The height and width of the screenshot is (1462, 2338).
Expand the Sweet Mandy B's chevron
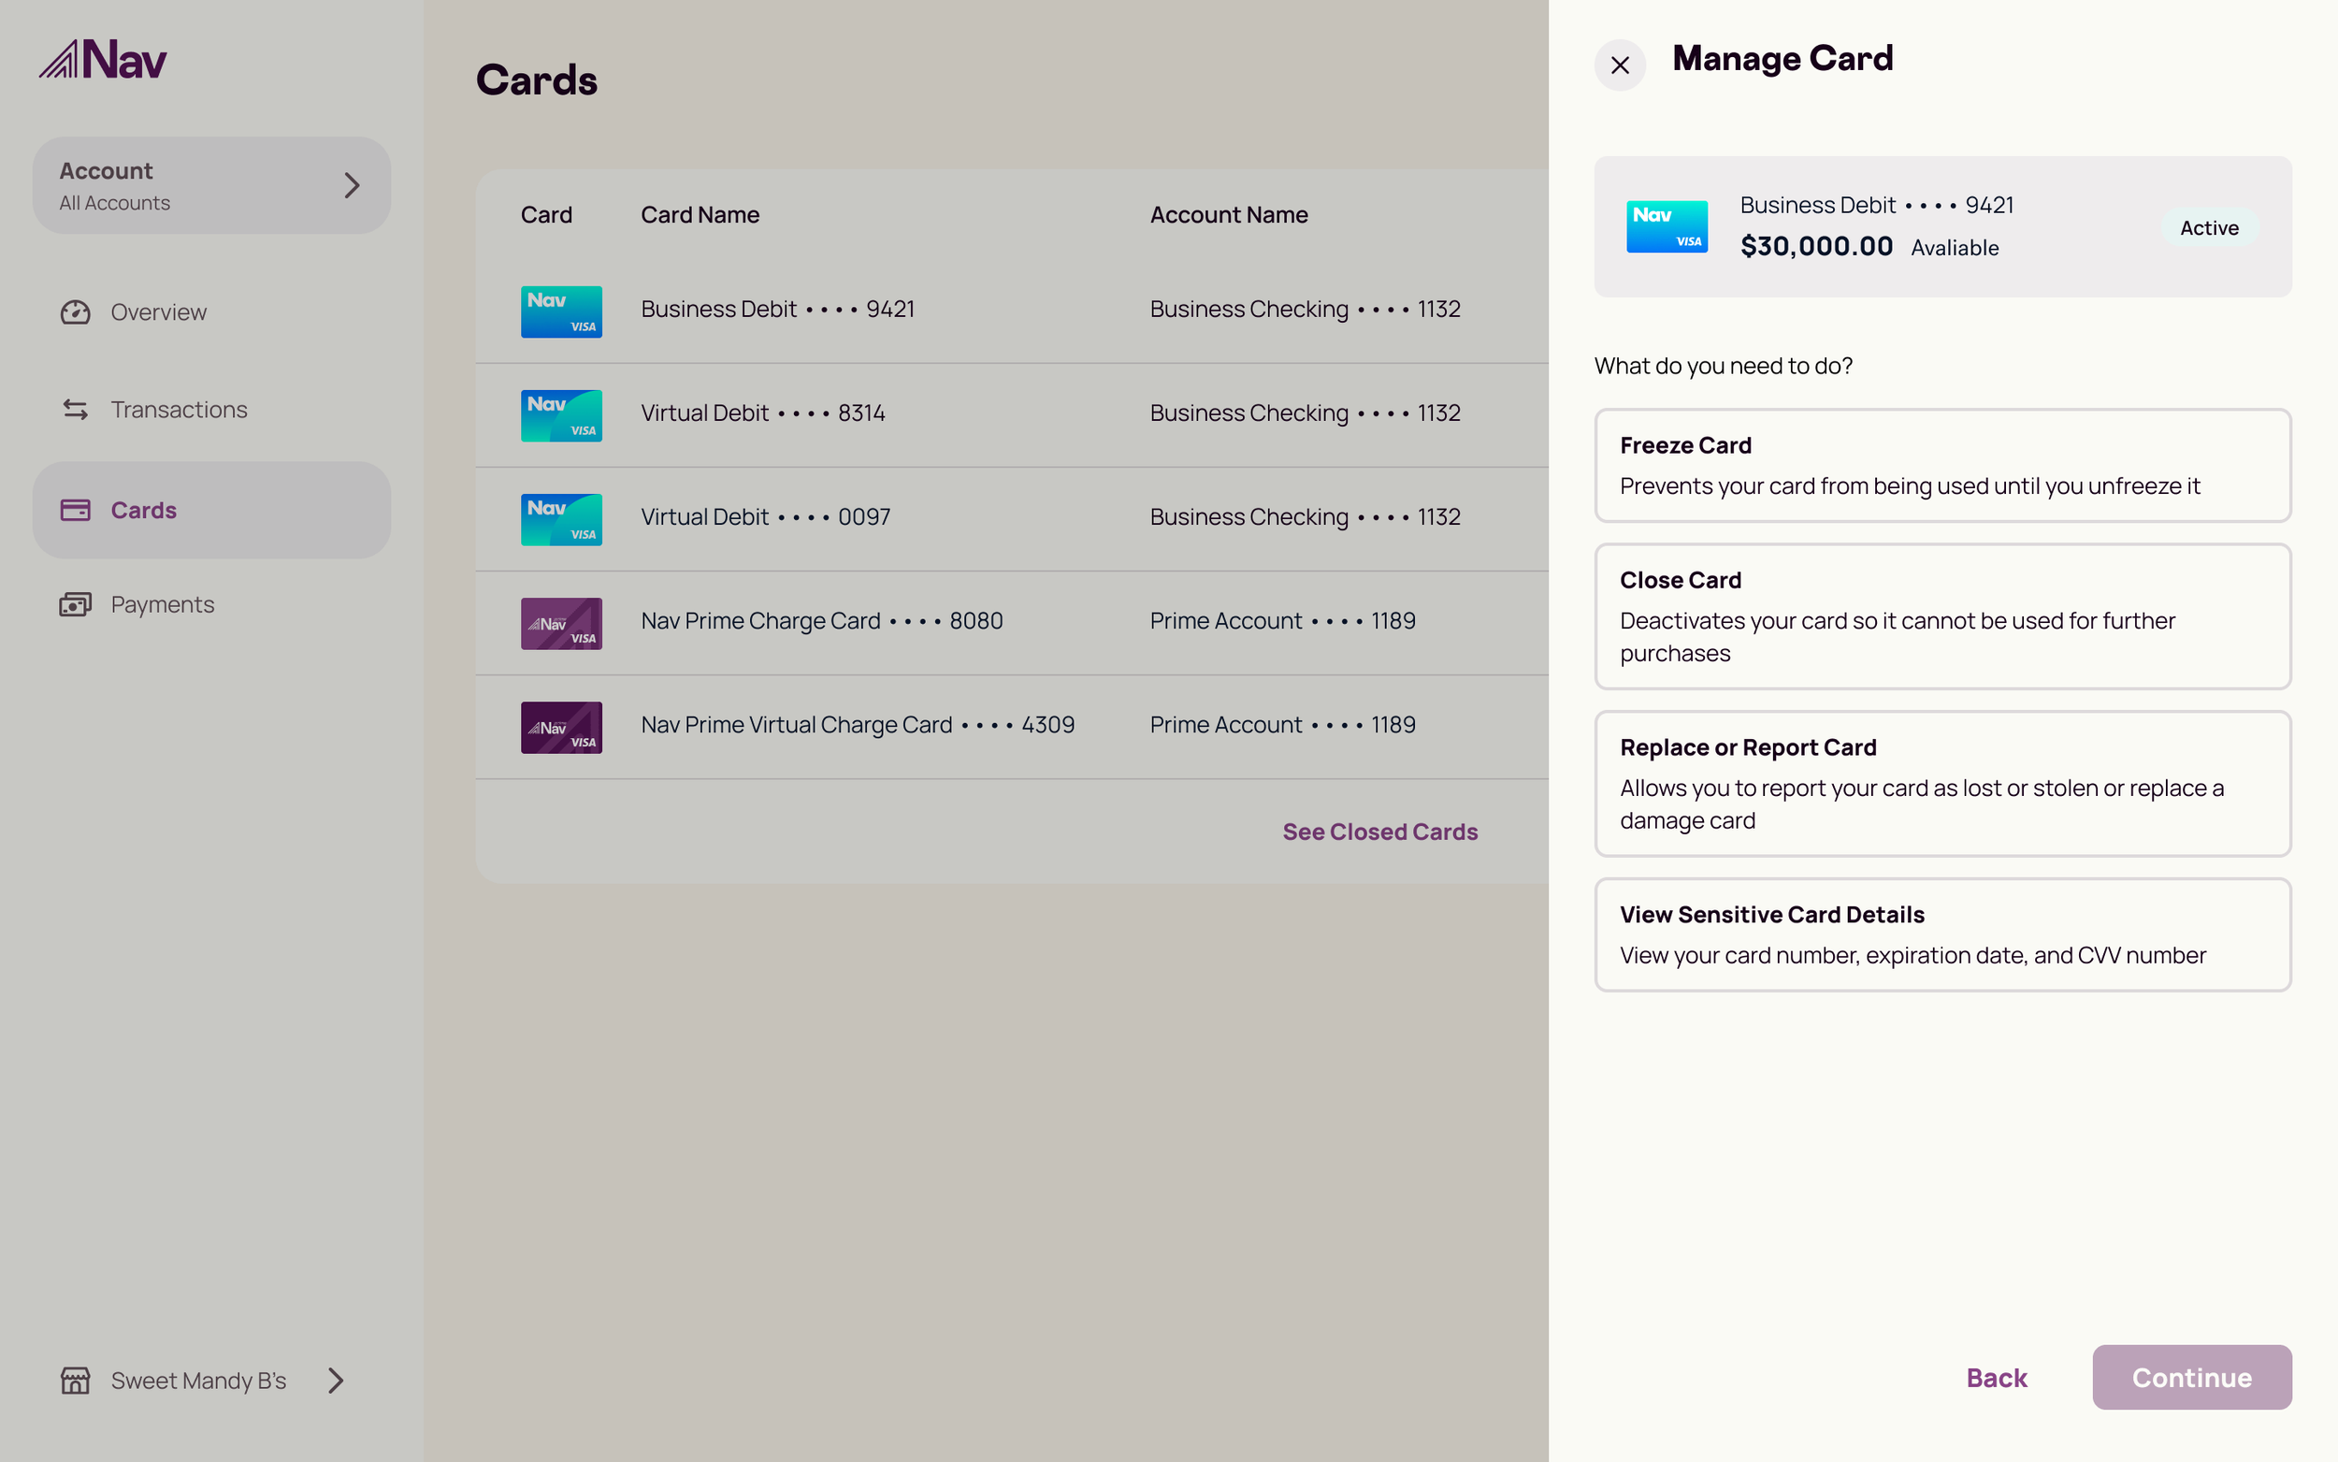coord(336,1380)
